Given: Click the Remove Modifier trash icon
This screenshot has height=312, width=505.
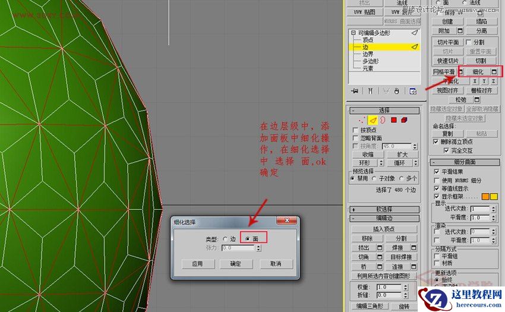Looking at the screenshot, I should pyautogui.click(x=397, y=91).
